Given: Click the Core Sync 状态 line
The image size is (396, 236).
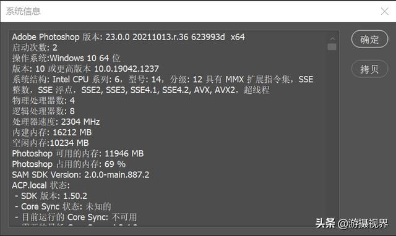Looking at the screenshot, I should tap(63, 206).
